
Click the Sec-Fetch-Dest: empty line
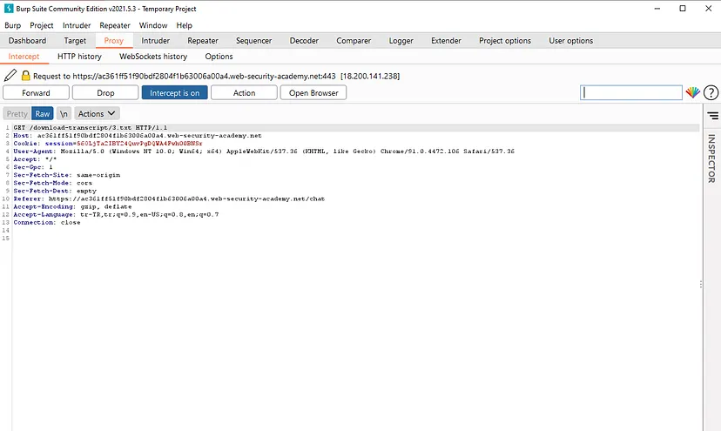(55, 191)
